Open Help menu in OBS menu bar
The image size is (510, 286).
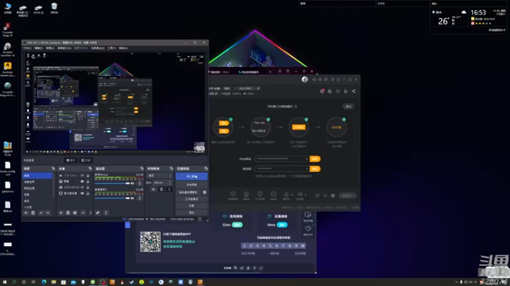click(x=123, y=48)
